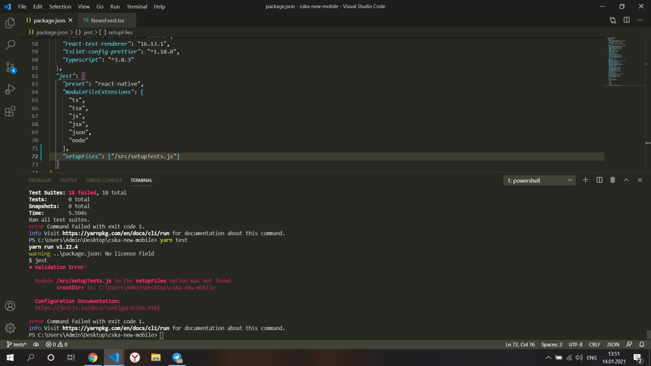651x366 pixels.
Task: Click line number 62 in gutter
Action: [x=35, y=76]
